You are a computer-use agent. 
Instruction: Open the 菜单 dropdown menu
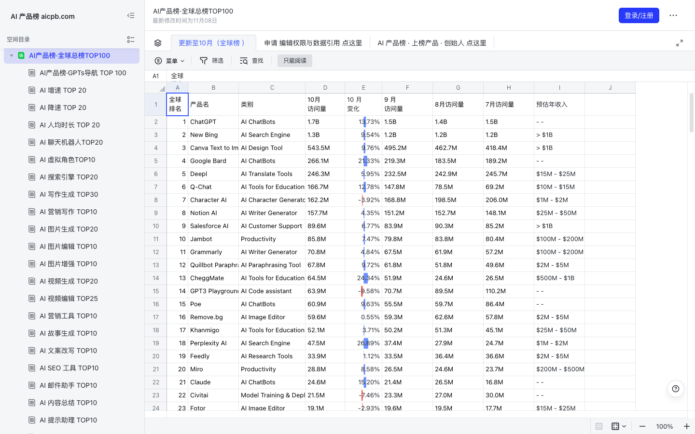click(x=170, y=61)
